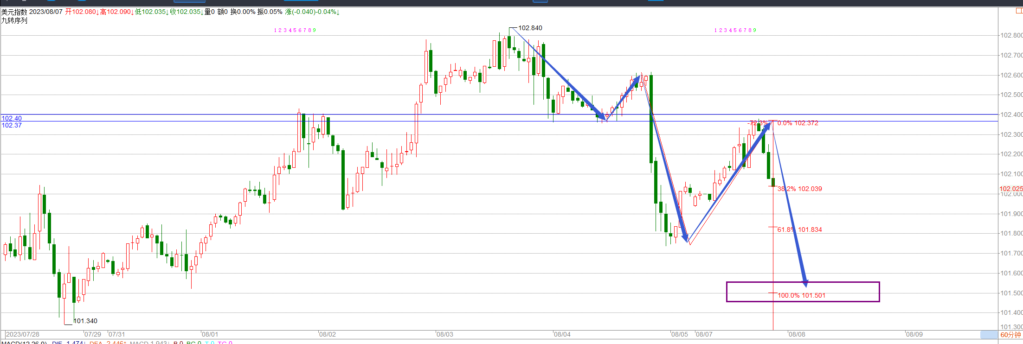
Task: Select the 61.8% 101.834 Fibonacci level
Action: 799,229
